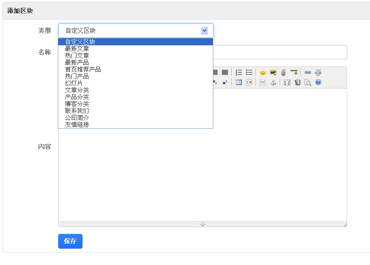Click editor corner resize grip
370x265 pixels.
[345, 225]
